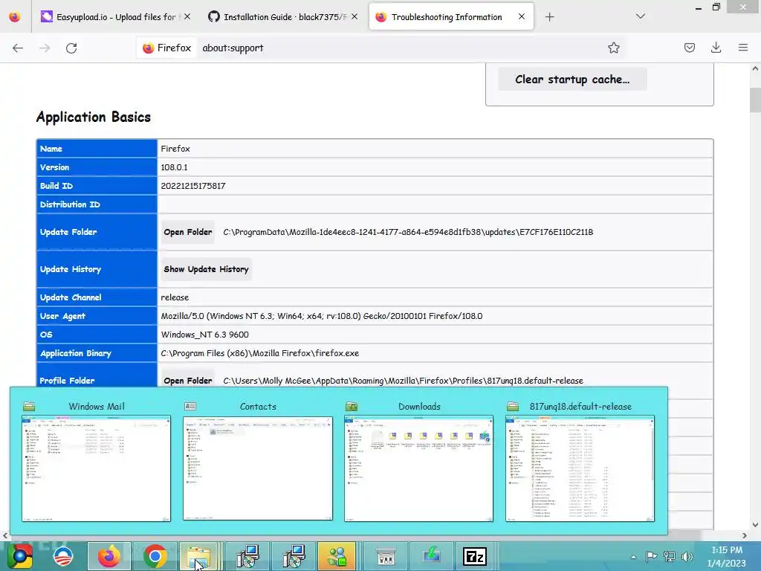
Task: Click the Windows Mail preview folder icon
Action: [x=29, y=407]
